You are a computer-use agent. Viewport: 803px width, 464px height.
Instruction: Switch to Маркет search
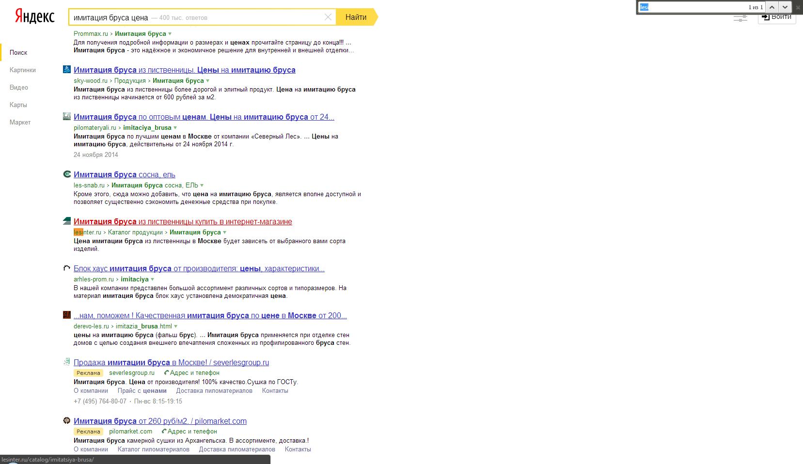[20, 122]
